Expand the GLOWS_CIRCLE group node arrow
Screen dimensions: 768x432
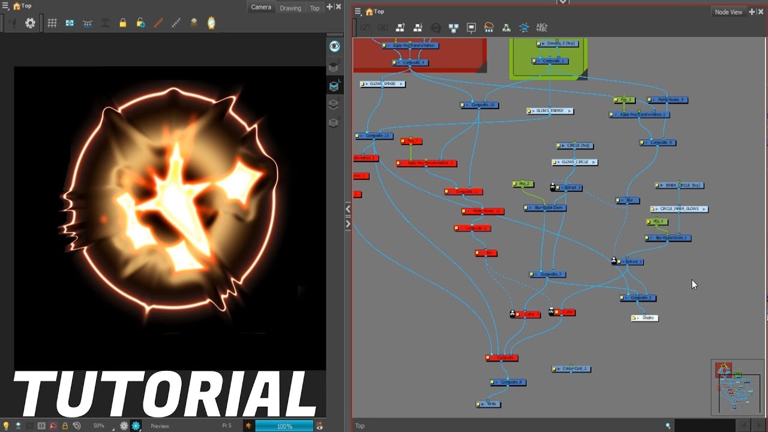point(593,162)
